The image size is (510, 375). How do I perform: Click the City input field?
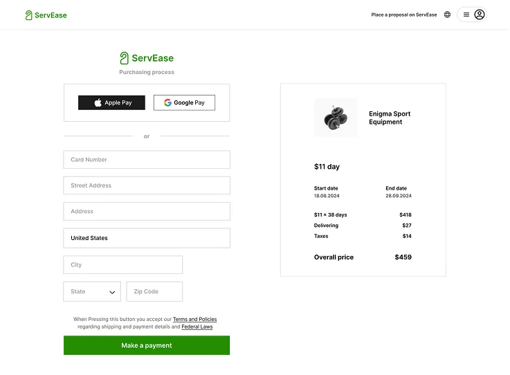tap(122, 265)
